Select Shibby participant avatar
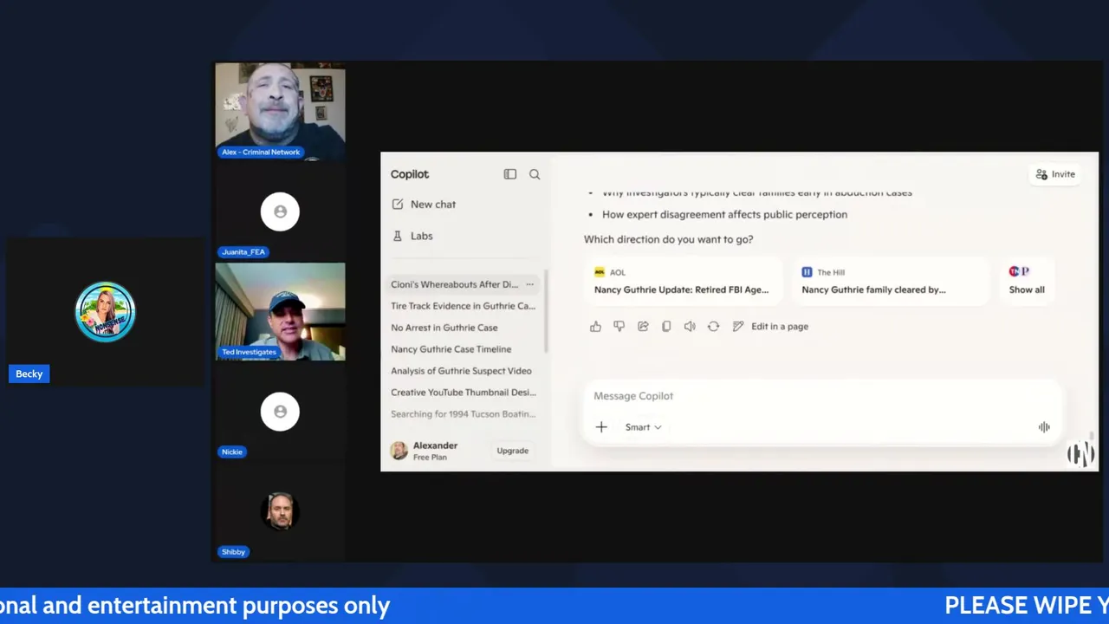The image size is (1109, 624). (280, 511)
